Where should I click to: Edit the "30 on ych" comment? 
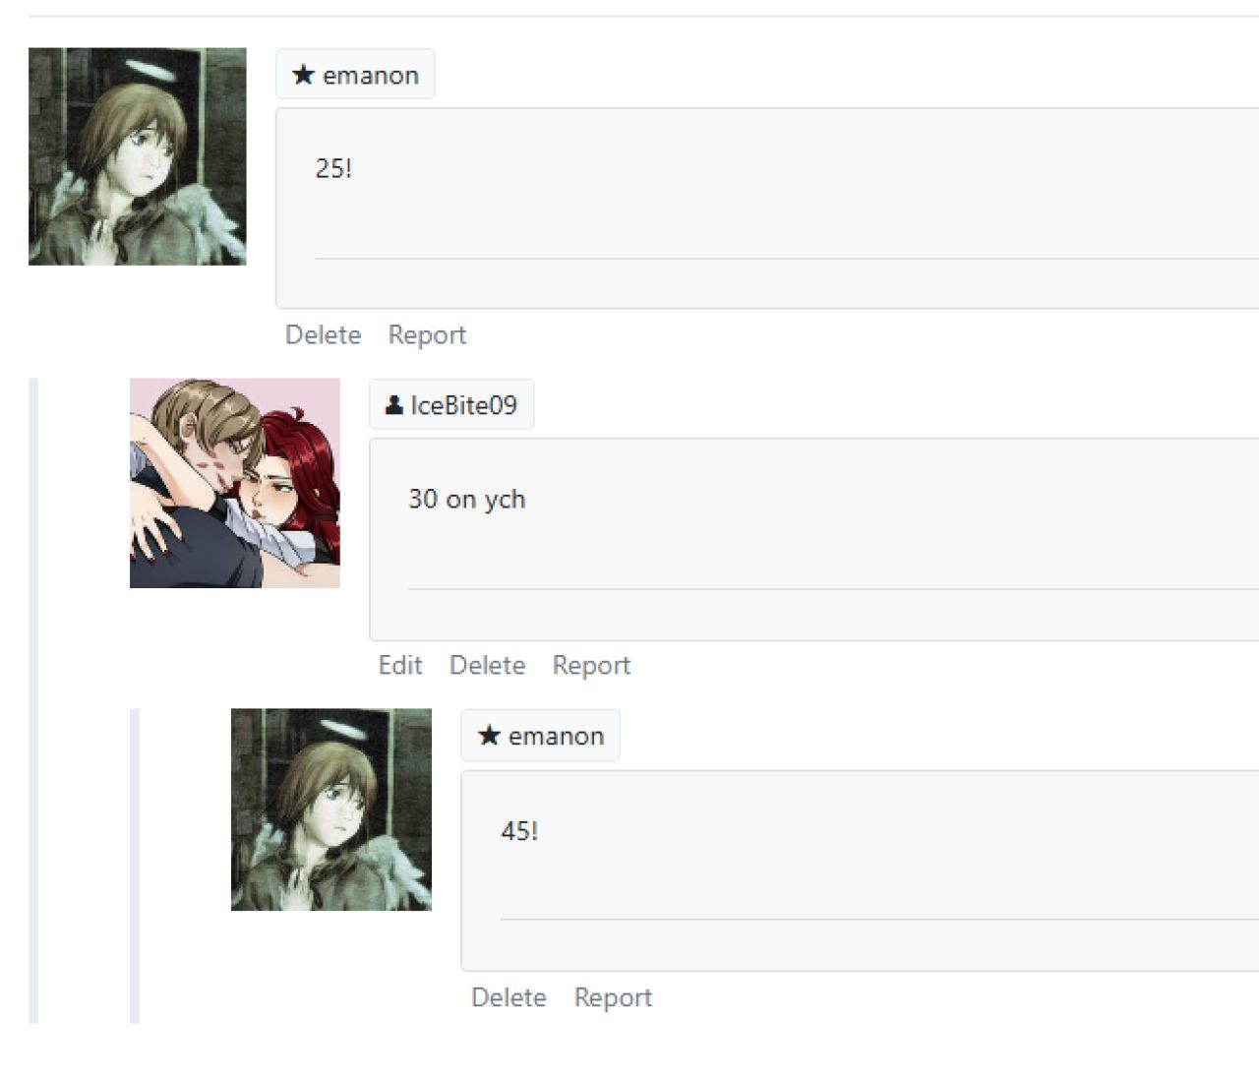400,665
